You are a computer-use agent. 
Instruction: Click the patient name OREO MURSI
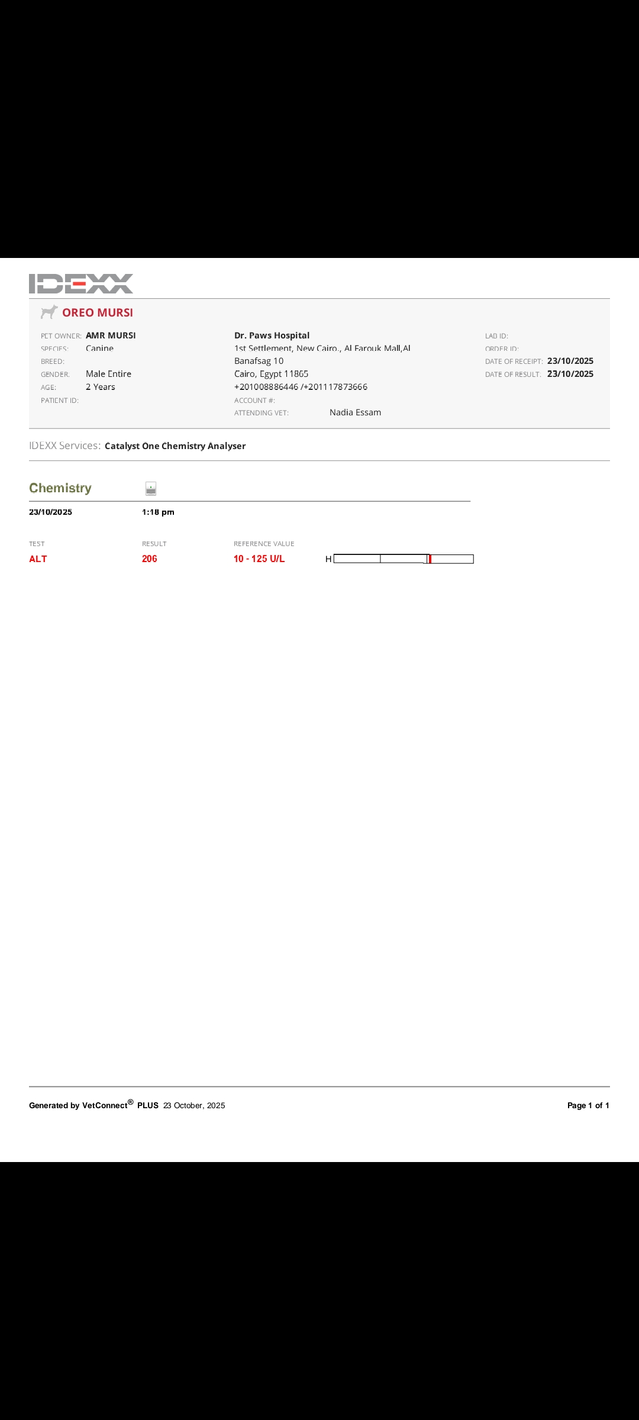click(98, 312)
